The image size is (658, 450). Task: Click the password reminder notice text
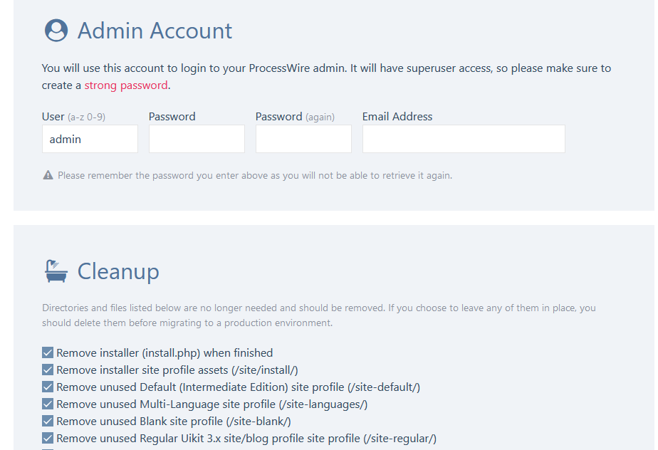click(x=254, y=175)
